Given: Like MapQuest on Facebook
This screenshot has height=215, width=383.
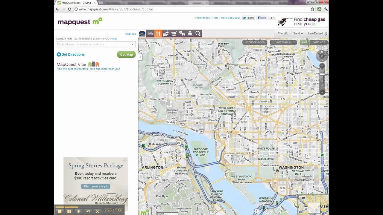Looking at the screenshot, I should click(x=262, y=18).
